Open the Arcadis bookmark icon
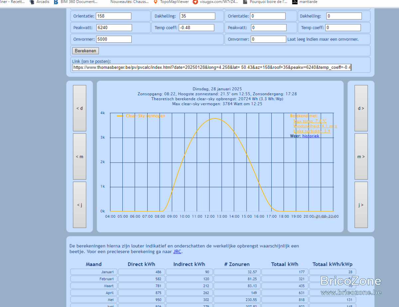399x307 pixels. (x=32, y=2)
